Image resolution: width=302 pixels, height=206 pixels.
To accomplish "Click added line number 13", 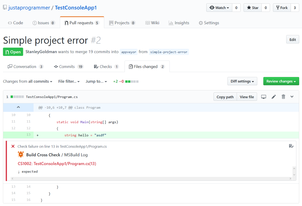I will (28, 135).
